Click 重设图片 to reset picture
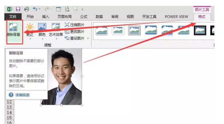The height and width of the screenshot is (124, 224). pos(74,38)
